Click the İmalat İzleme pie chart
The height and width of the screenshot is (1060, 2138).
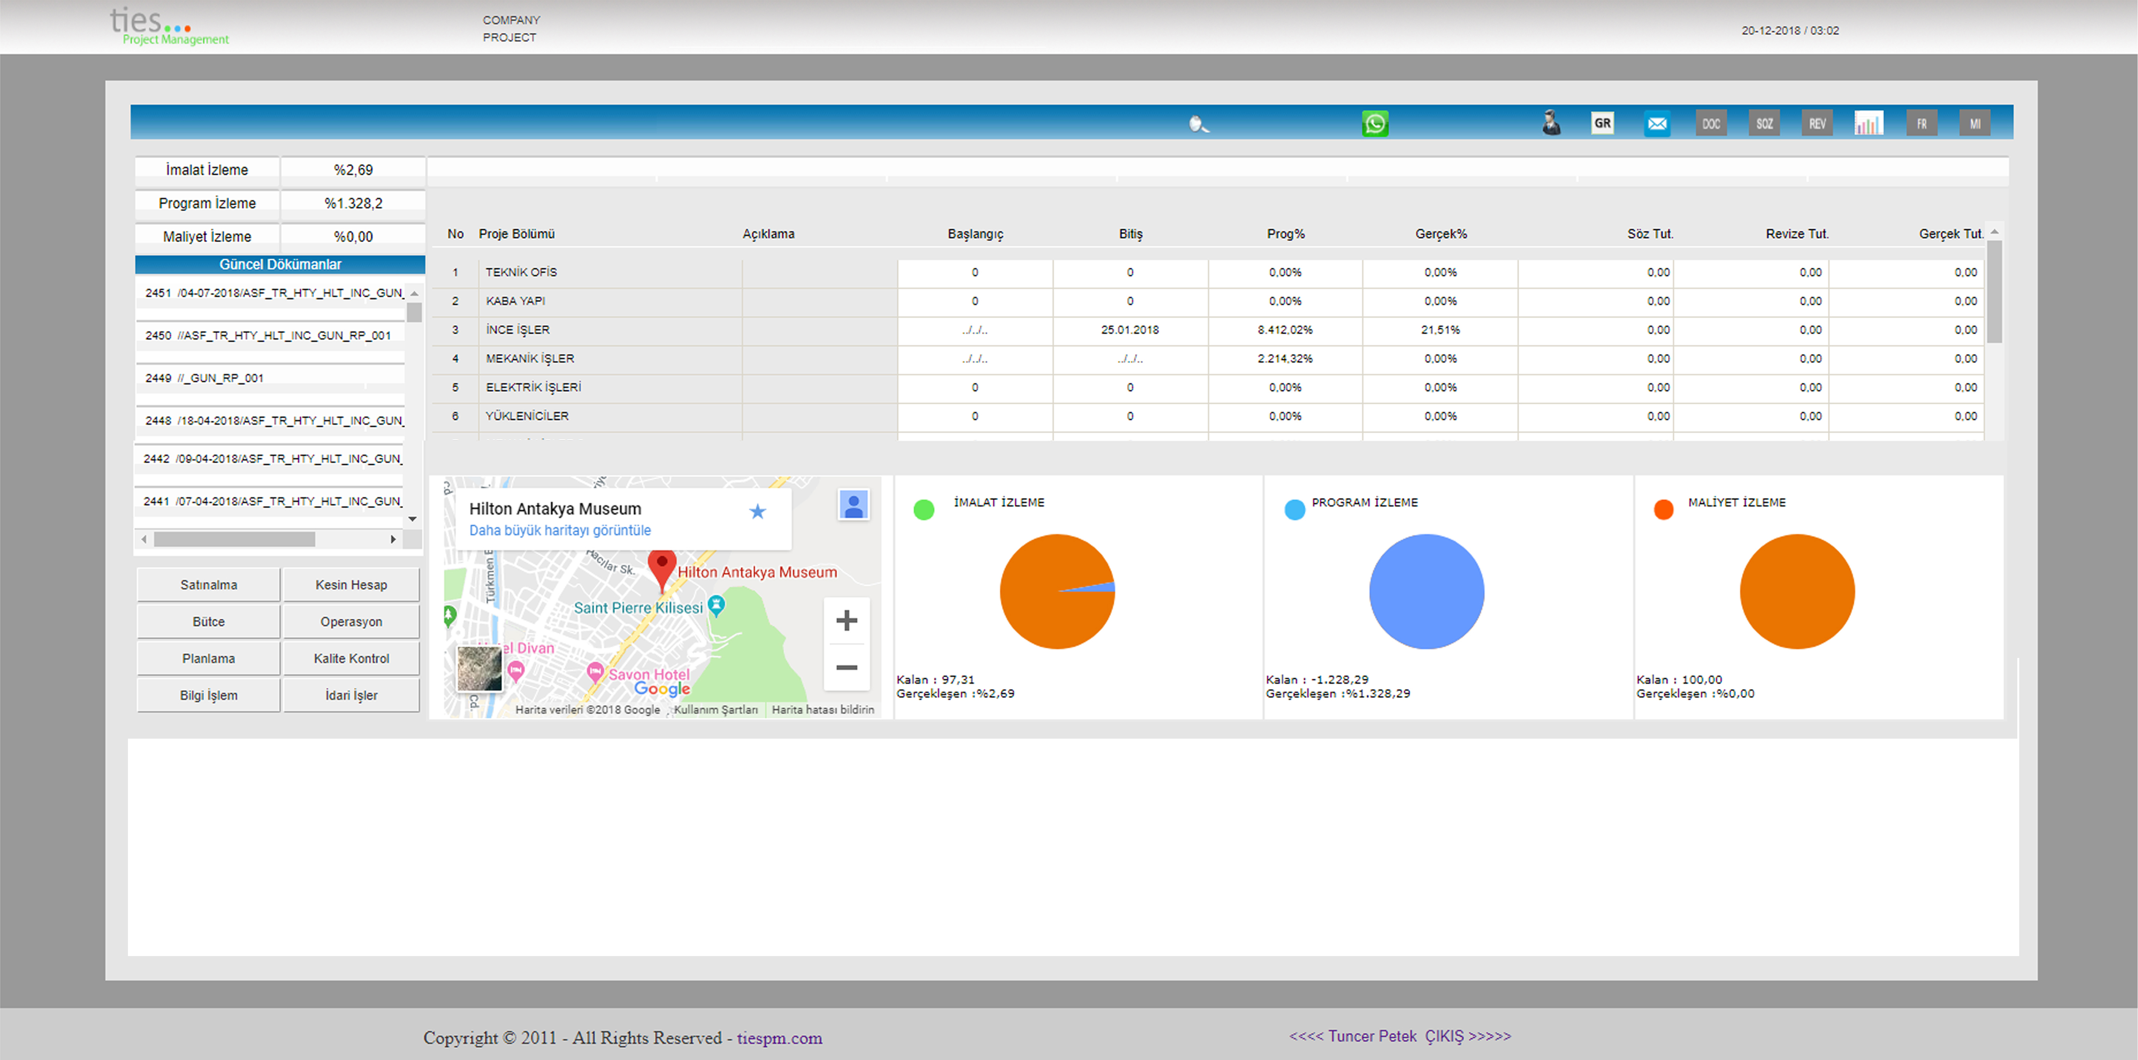click(1057, 591)
